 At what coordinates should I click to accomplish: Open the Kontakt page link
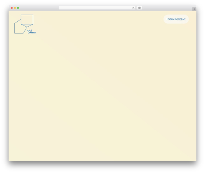point(180,19)
